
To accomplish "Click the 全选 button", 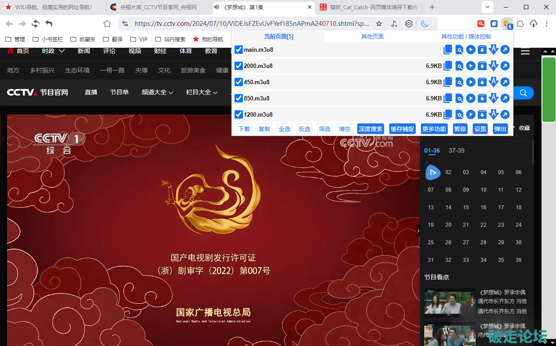I will tap(285, 129).
